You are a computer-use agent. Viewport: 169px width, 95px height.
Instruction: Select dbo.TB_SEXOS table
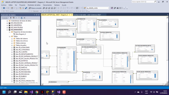tap(21, 79)
